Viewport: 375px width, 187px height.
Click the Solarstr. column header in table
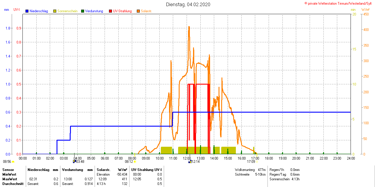pyautogui.click(x=103, y=170)
